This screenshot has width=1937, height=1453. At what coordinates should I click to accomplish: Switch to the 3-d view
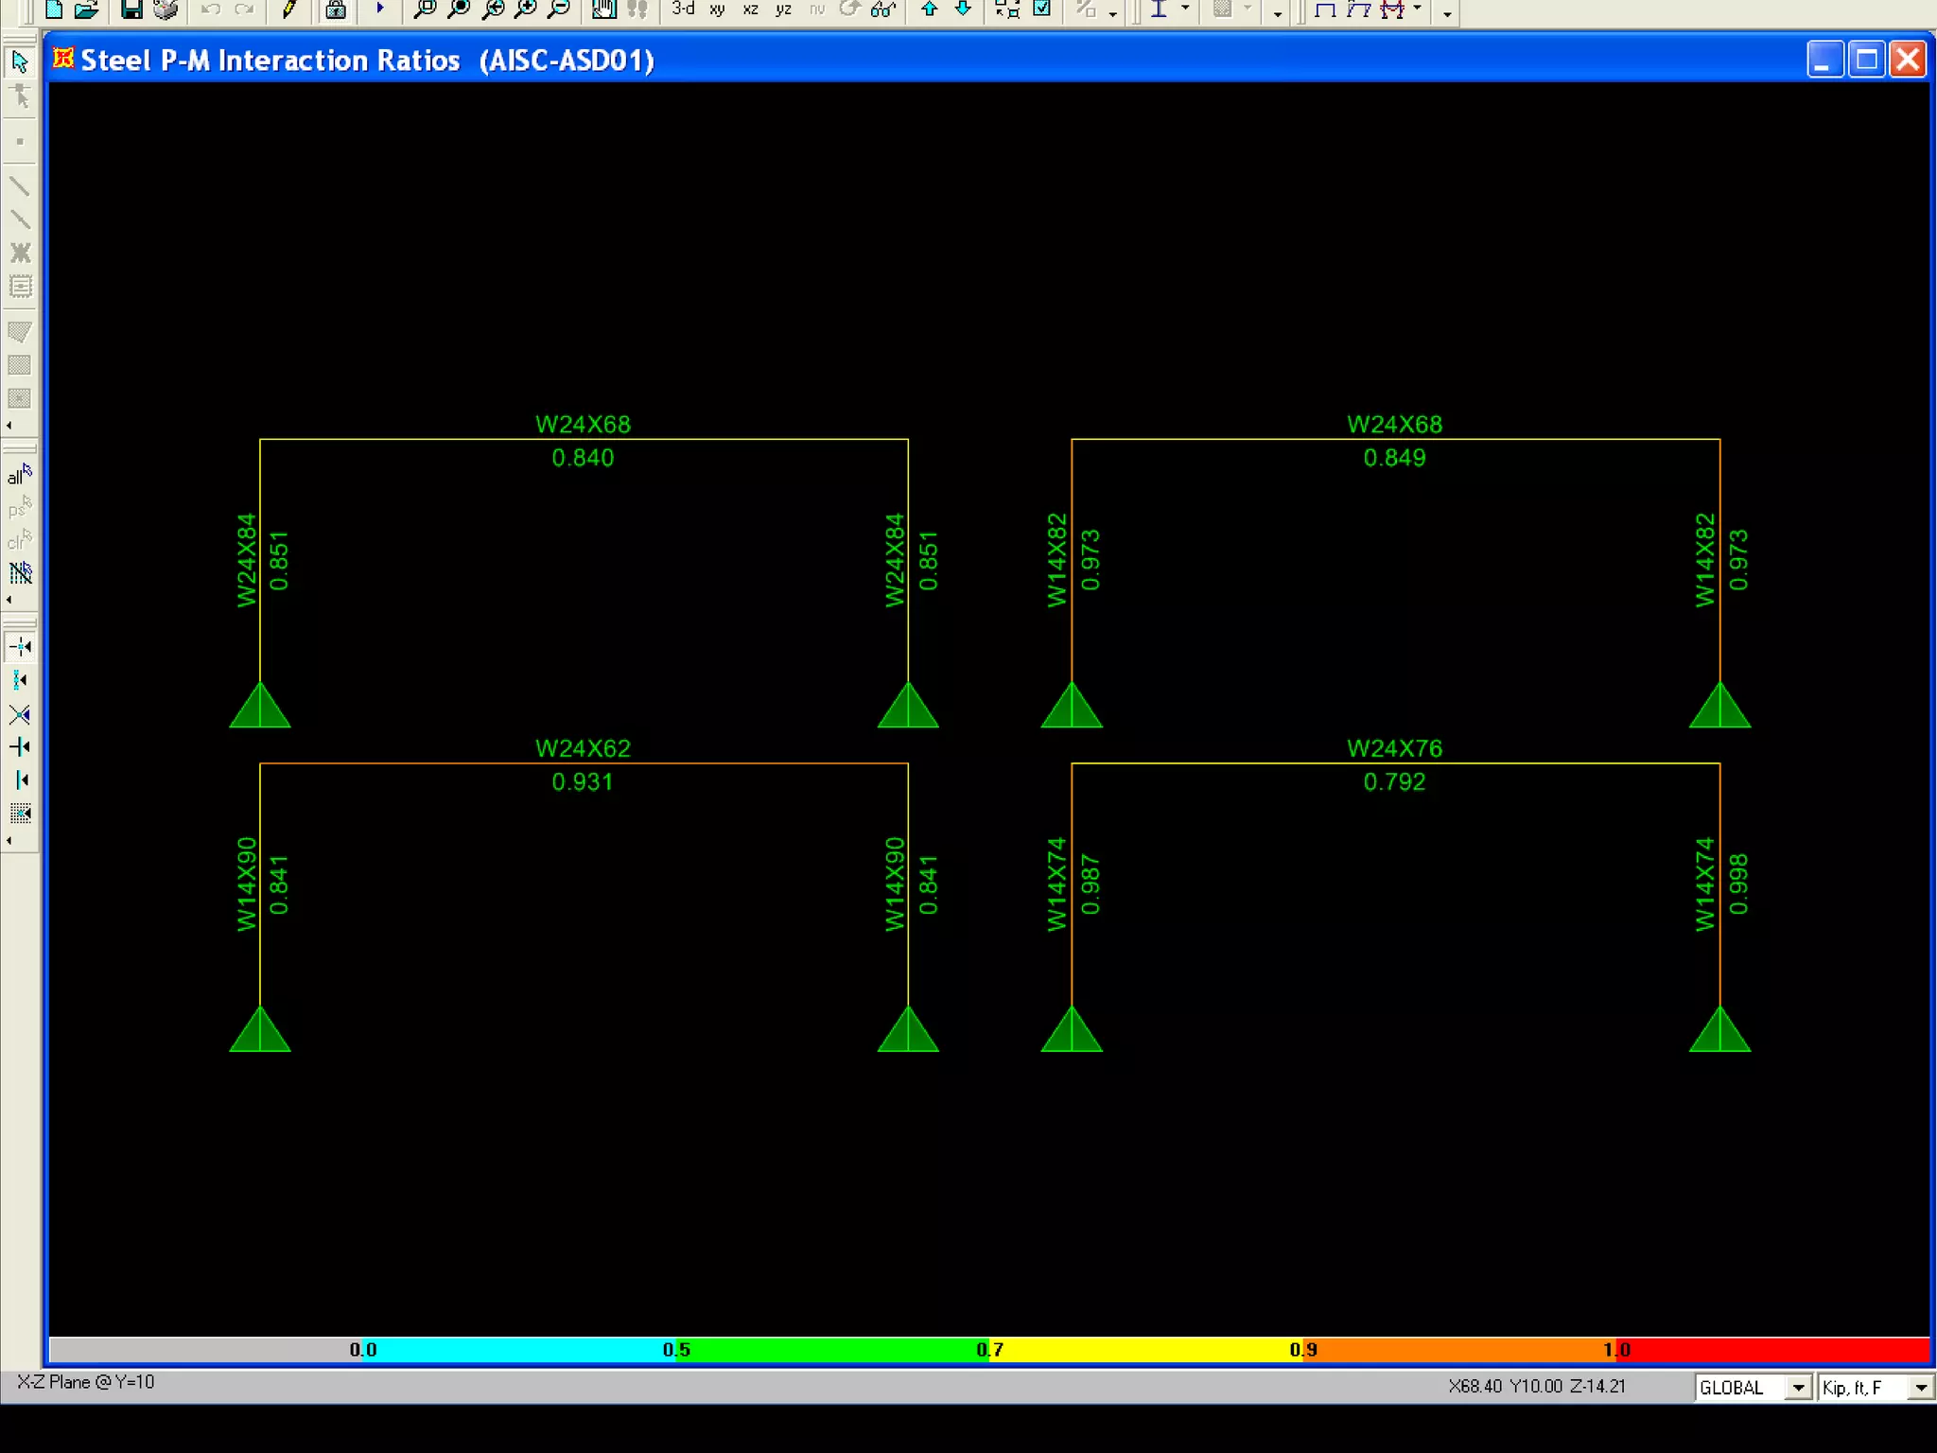683,9
